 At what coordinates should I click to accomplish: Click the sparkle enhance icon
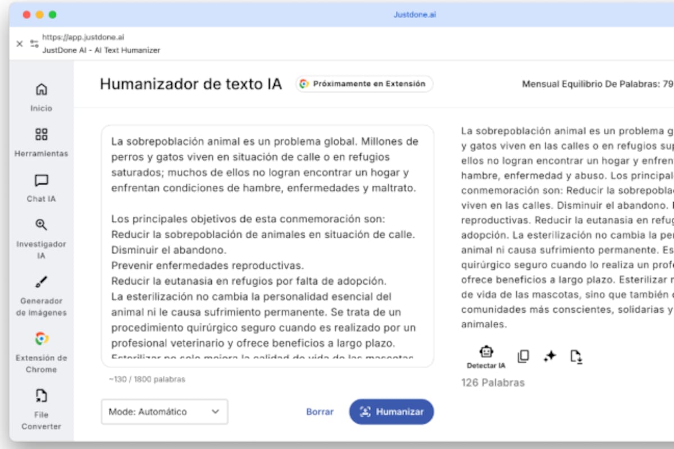pyautogui.click(x=550, y=355)
